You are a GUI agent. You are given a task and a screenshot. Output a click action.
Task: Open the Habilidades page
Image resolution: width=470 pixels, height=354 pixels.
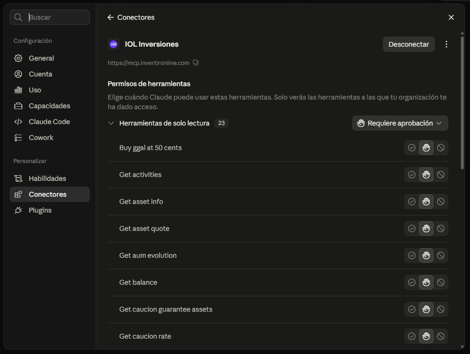(x=50, y=178)
